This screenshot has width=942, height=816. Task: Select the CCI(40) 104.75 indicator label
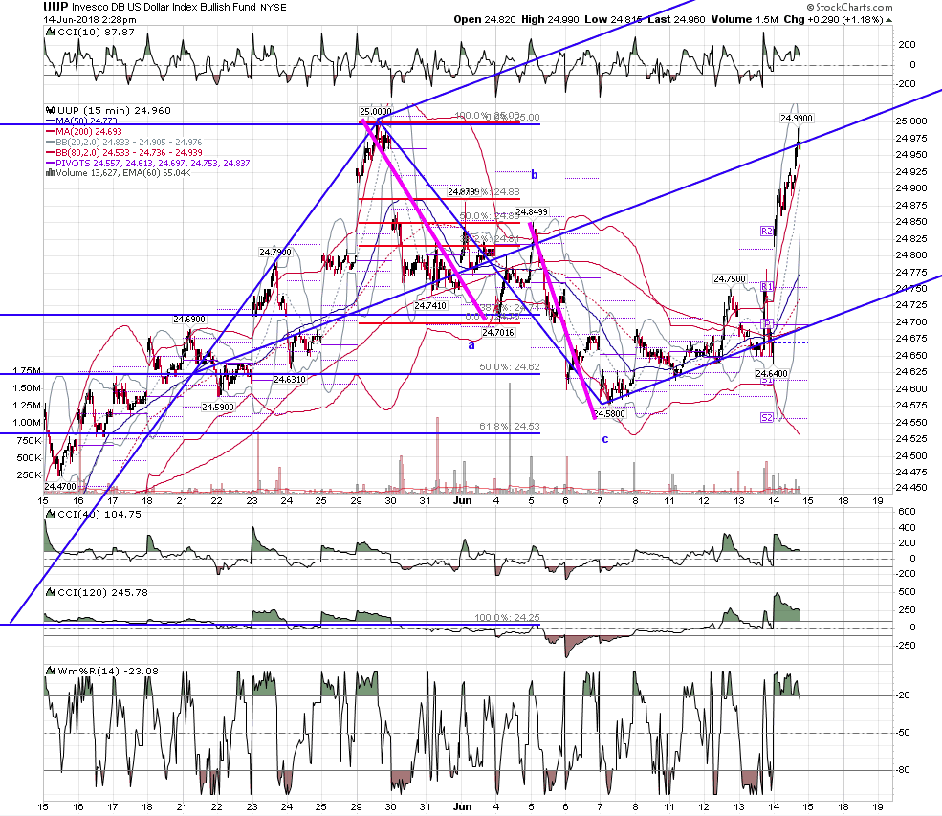click(x=99, y=514)
